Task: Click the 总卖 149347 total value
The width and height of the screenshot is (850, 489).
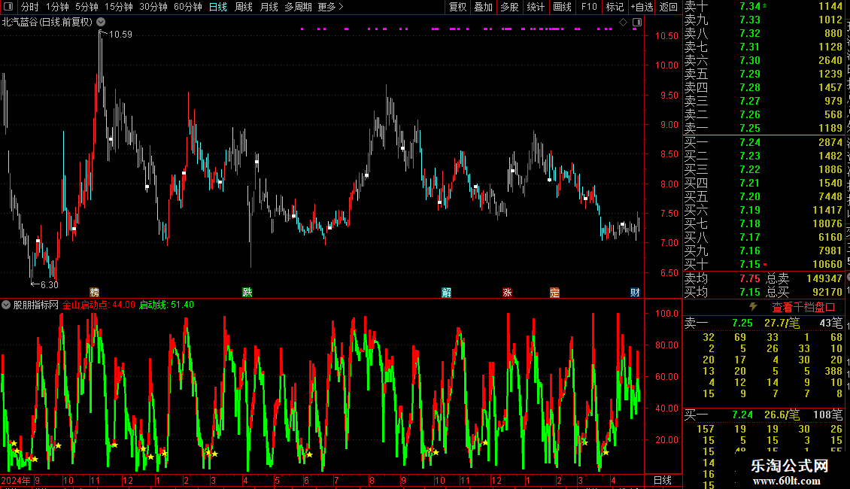Action: [x=824, y=278]
